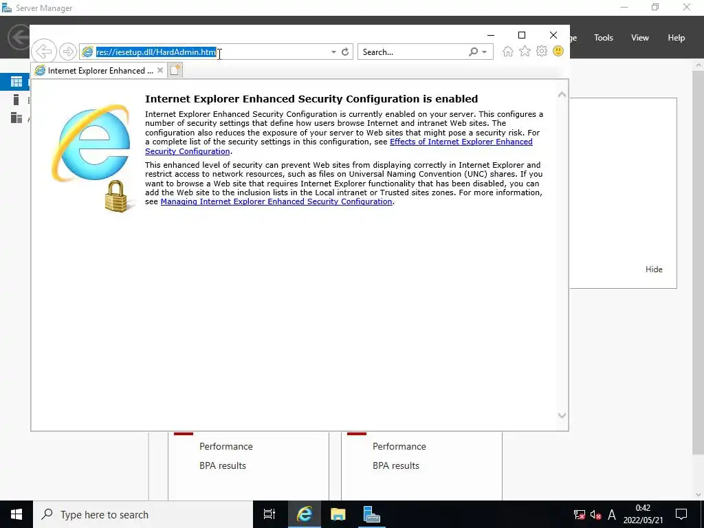The image size is (704, 528).
Task: Select Local Server icon in sidebar
Action: [x=16, y=100]
